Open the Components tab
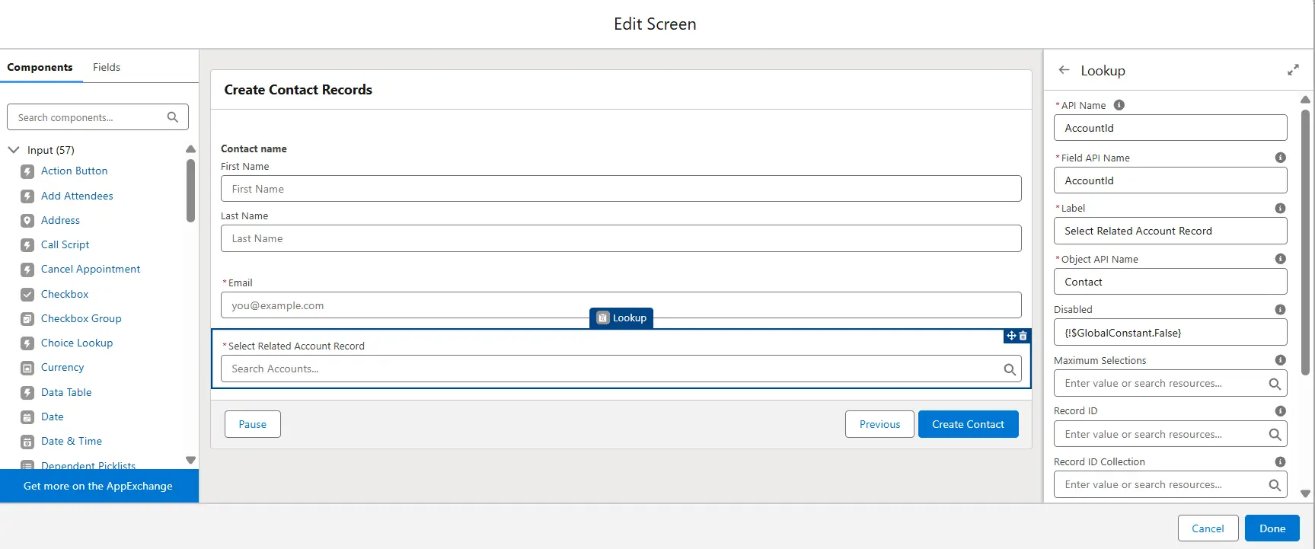 click(40, 67)
